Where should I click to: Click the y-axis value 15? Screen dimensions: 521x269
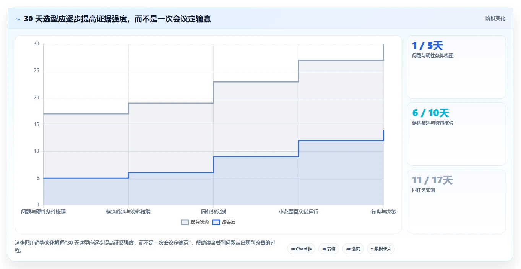pyautogui.click(x=36, y=125)
